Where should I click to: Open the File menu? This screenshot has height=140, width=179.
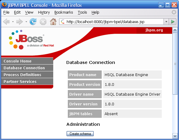tap(6, 12)
